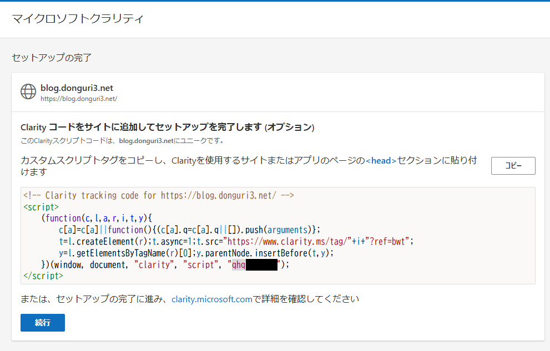Click the https://blog.donguri3.net/ URL under site name
Screen dimensions: 550x351
[x=79, y=99]
